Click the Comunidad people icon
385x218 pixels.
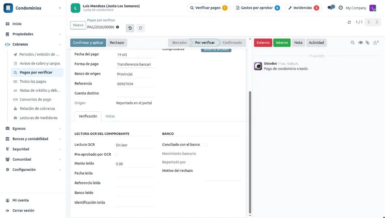coord(8,160)
